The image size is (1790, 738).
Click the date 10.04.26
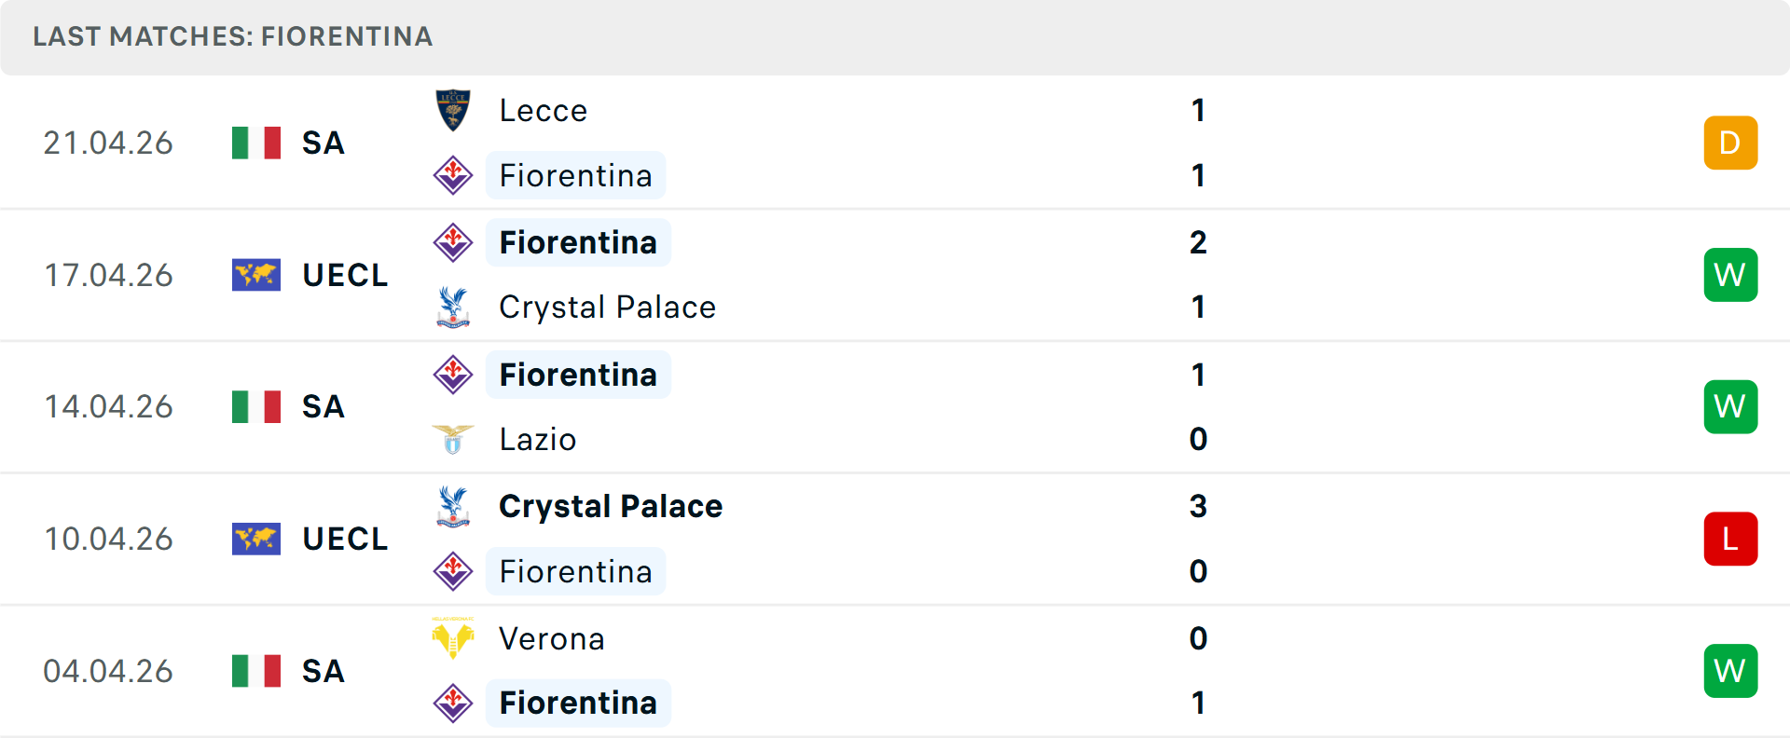[108, 538]
